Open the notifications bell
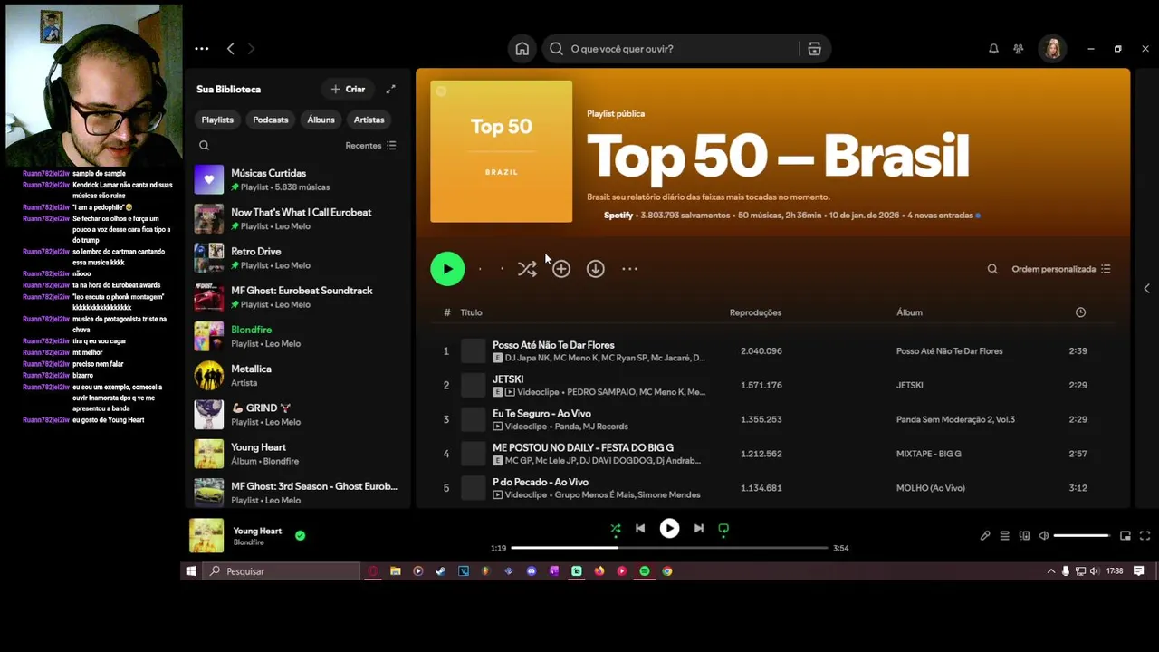 click(x=993, y=49)
